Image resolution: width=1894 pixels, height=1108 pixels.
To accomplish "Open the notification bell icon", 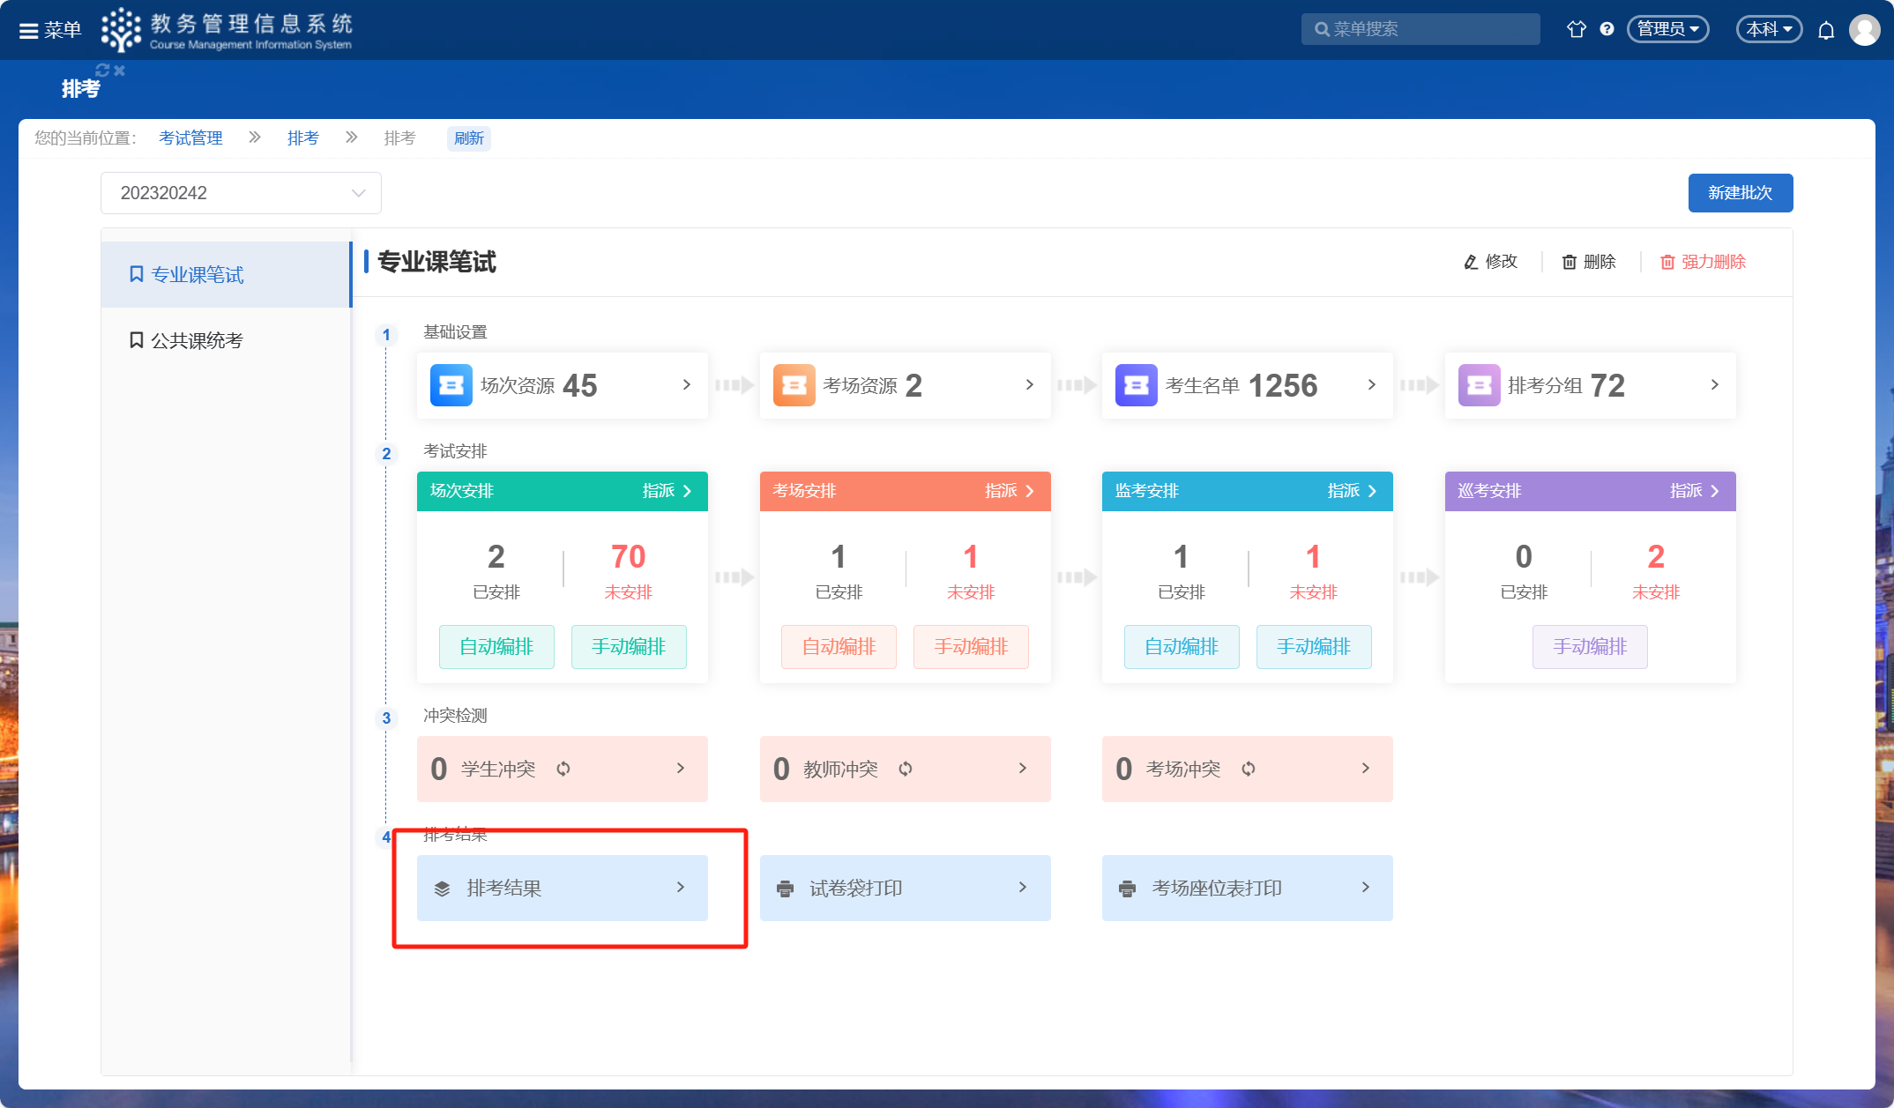I will click(x=1826, y=31).
